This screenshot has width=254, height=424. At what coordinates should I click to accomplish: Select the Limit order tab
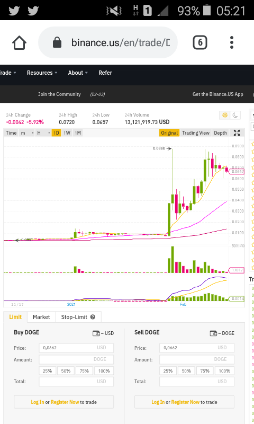tap(15, 317)
